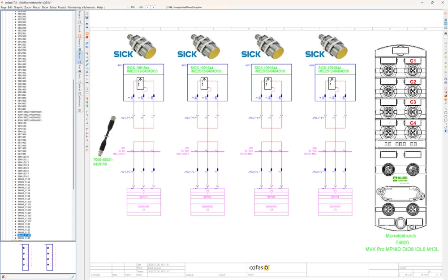This screenshot has width=448, height=280.
Task: Click the blue save disk icon
Action: (87, 17)
